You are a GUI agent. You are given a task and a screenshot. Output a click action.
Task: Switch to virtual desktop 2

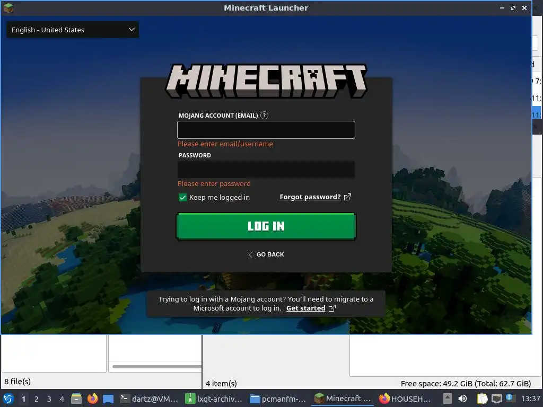(37, 399)
